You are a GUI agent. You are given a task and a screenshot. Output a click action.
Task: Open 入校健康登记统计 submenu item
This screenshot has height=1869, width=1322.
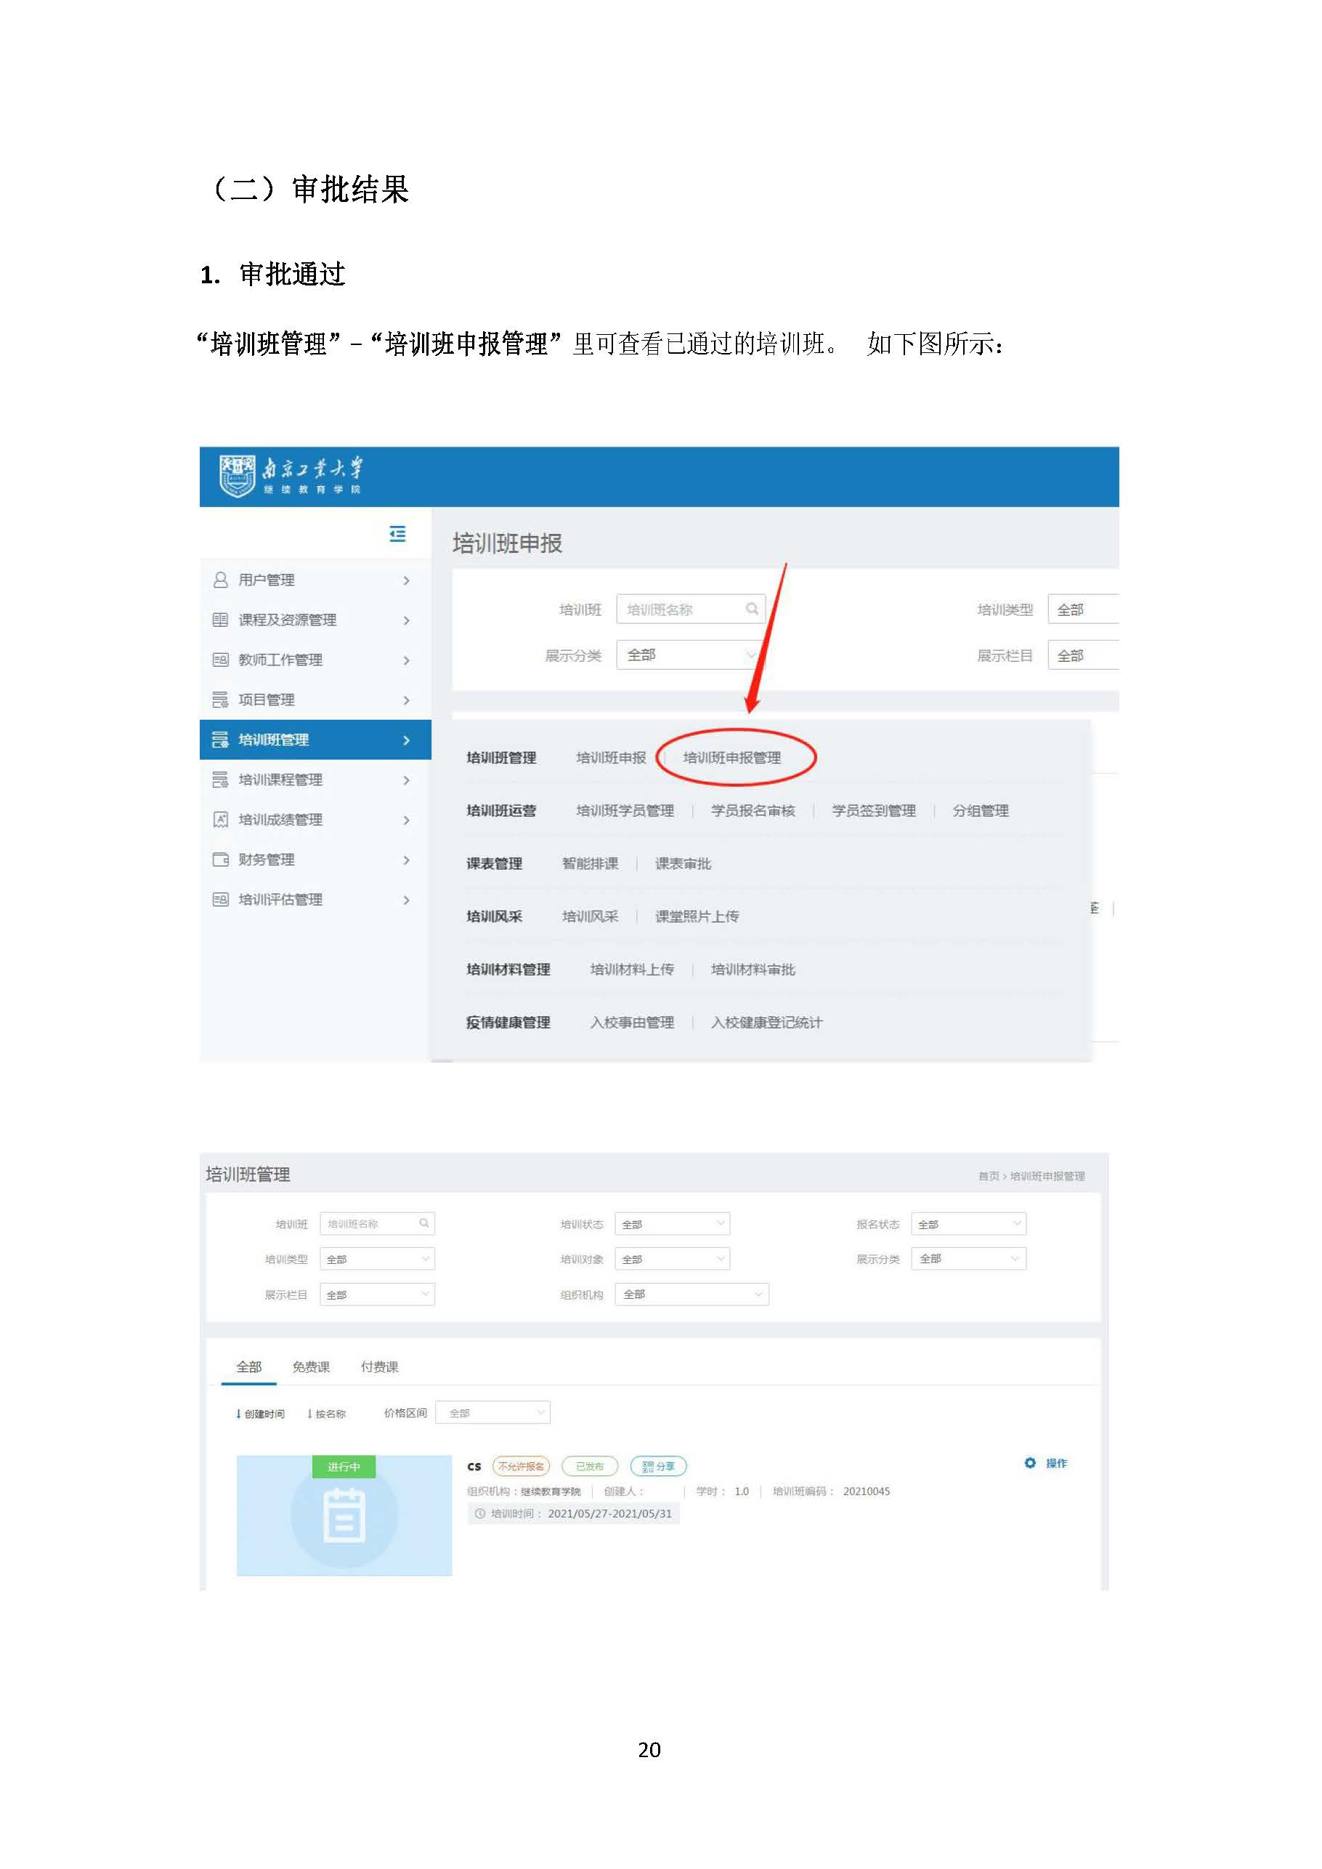point(767,1021)
